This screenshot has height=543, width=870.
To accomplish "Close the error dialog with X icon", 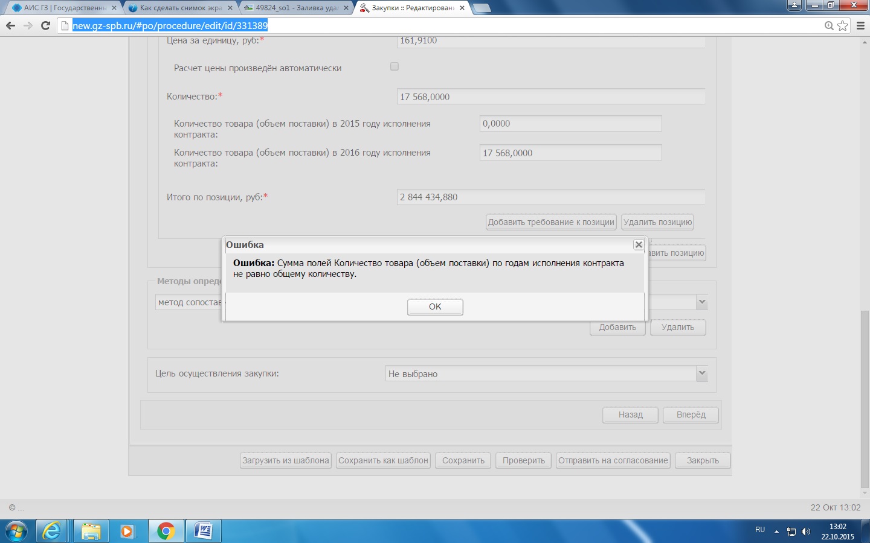I will pos(639,244).
